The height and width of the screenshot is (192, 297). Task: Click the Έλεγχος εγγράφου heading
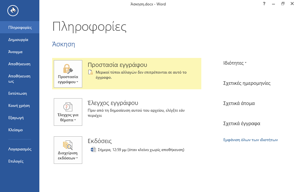click(x=113, y=103)
